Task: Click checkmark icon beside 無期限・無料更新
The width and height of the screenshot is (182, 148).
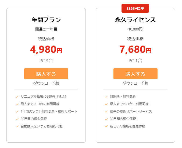Action: [106, 97]
